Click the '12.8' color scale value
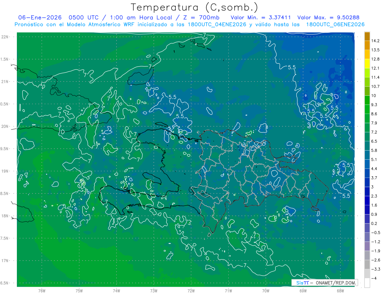The width and height of the screenshot is (382, 295). 375,59
